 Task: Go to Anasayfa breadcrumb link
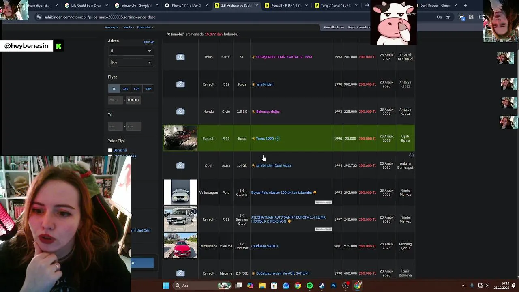click(x=112, y=28)
